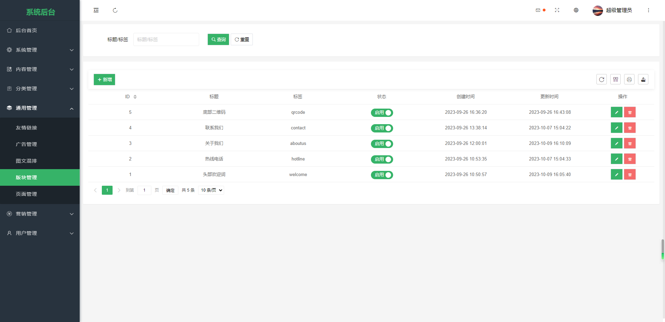
Task: Edit the 底部二维码 row with pencil icon
Action: (617, 112)
